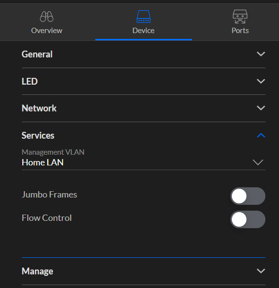Select the Device tab label
This screenshot has height=288, width=279.
pos(143,31)
